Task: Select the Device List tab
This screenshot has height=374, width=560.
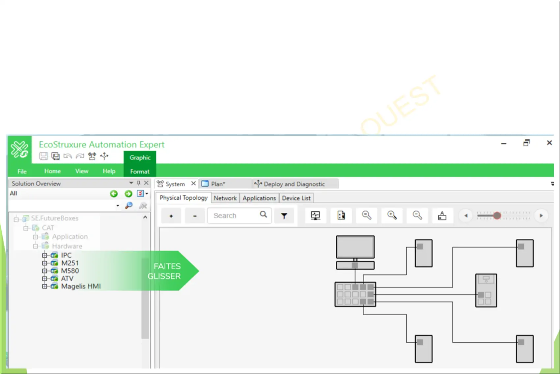Action: pos(296,198)
